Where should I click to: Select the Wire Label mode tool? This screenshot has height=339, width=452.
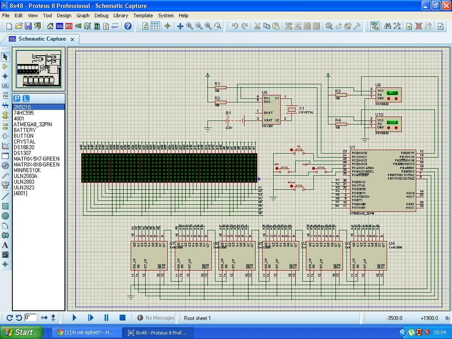[x=5, y=86]
